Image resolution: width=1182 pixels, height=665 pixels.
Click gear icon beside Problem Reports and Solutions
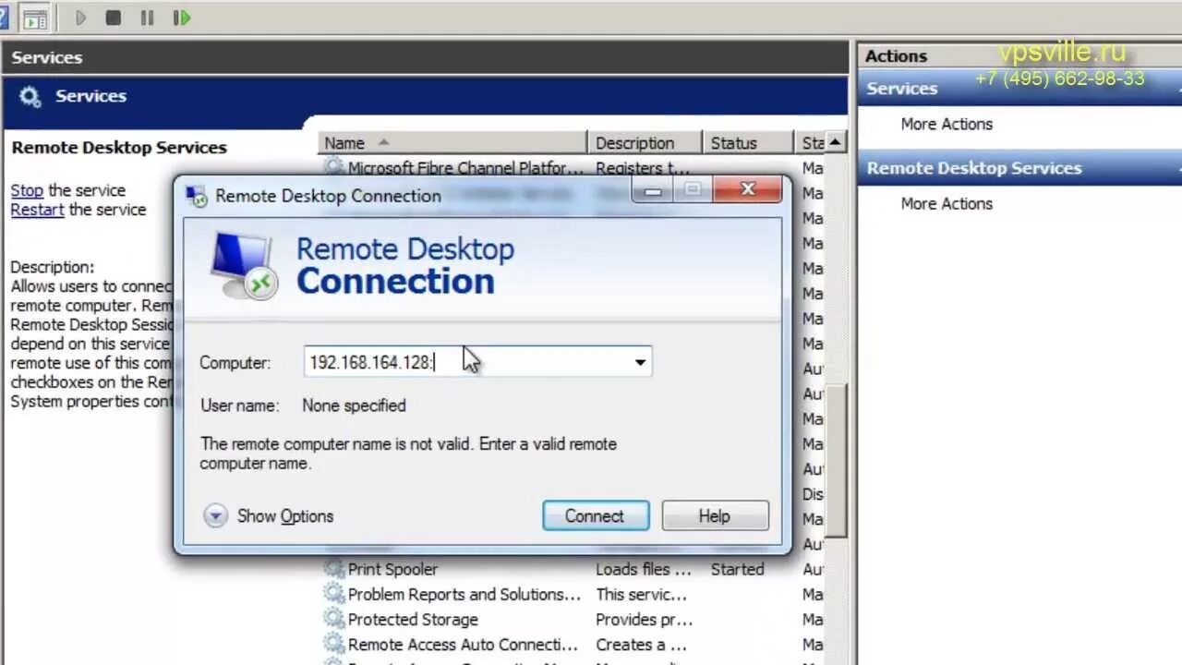pos(333,594)
